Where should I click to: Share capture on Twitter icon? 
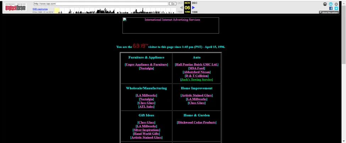tap(336, 8)
